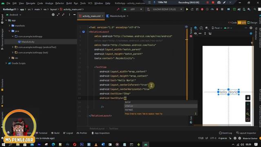Choose italic from the autocomplete list

[161, 106]
